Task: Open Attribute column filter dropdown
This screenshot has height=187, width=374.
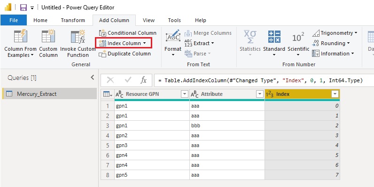Action: pos(260,94)
